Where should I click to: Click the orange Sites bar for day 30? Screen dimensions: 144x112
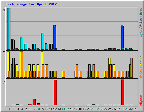point(132,68)
